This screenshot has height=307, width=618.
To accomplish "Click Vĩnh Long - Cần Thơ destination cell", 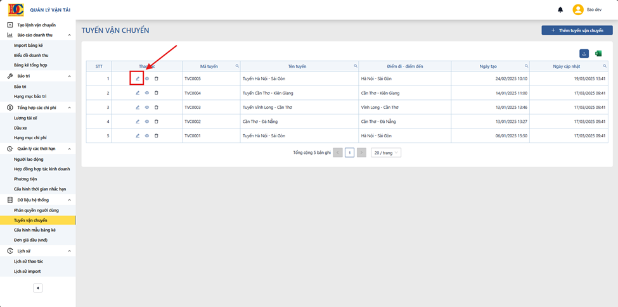I will (405, 107).
